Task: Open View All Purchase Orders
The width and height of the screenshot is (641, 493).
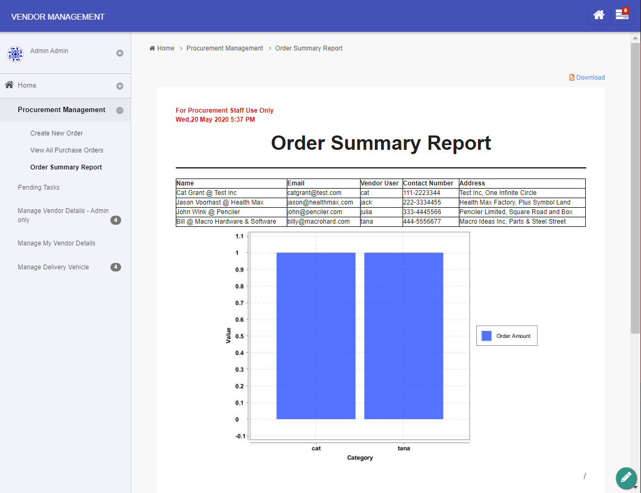Action: (67, 150)
